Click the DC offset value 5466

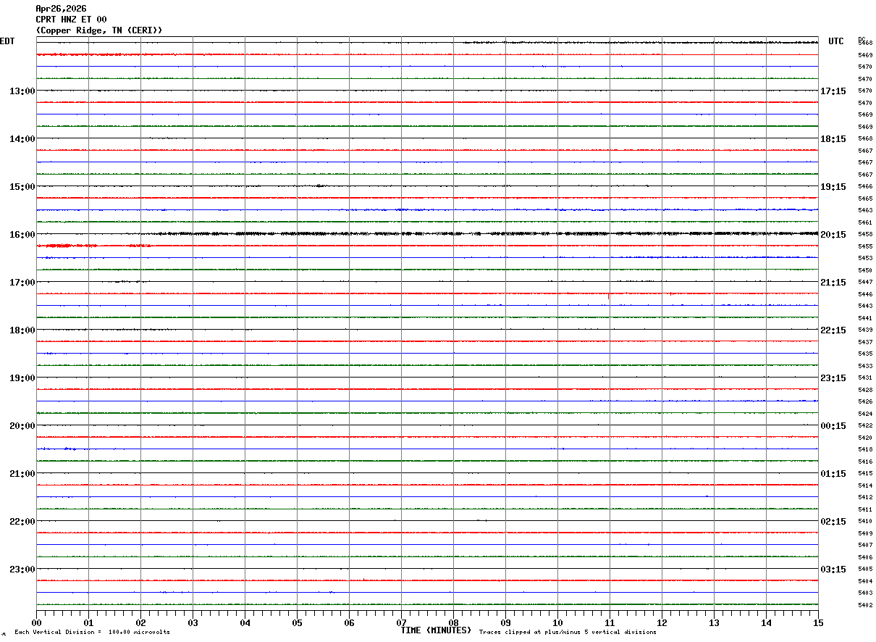(x=865, y=186)
